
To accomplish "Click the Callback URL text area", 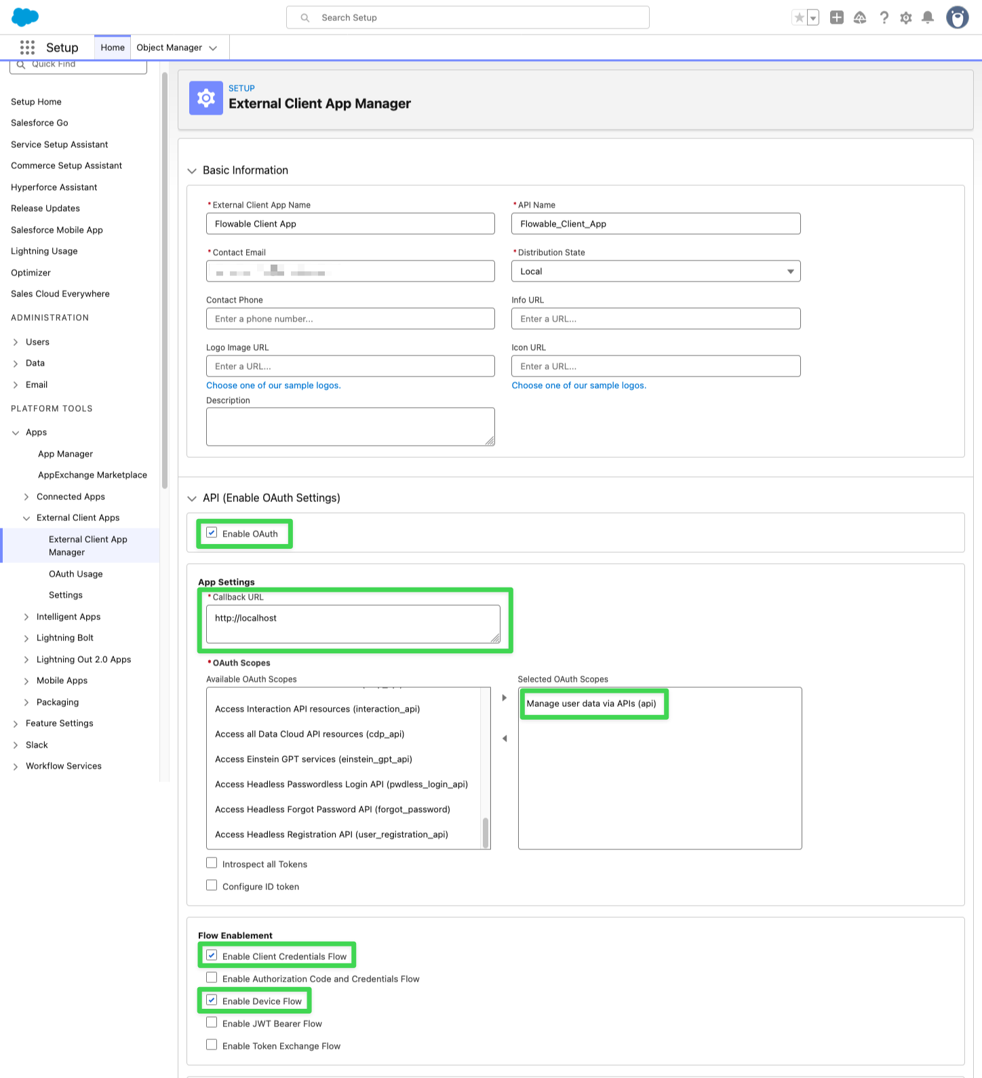I will [353, 624].
